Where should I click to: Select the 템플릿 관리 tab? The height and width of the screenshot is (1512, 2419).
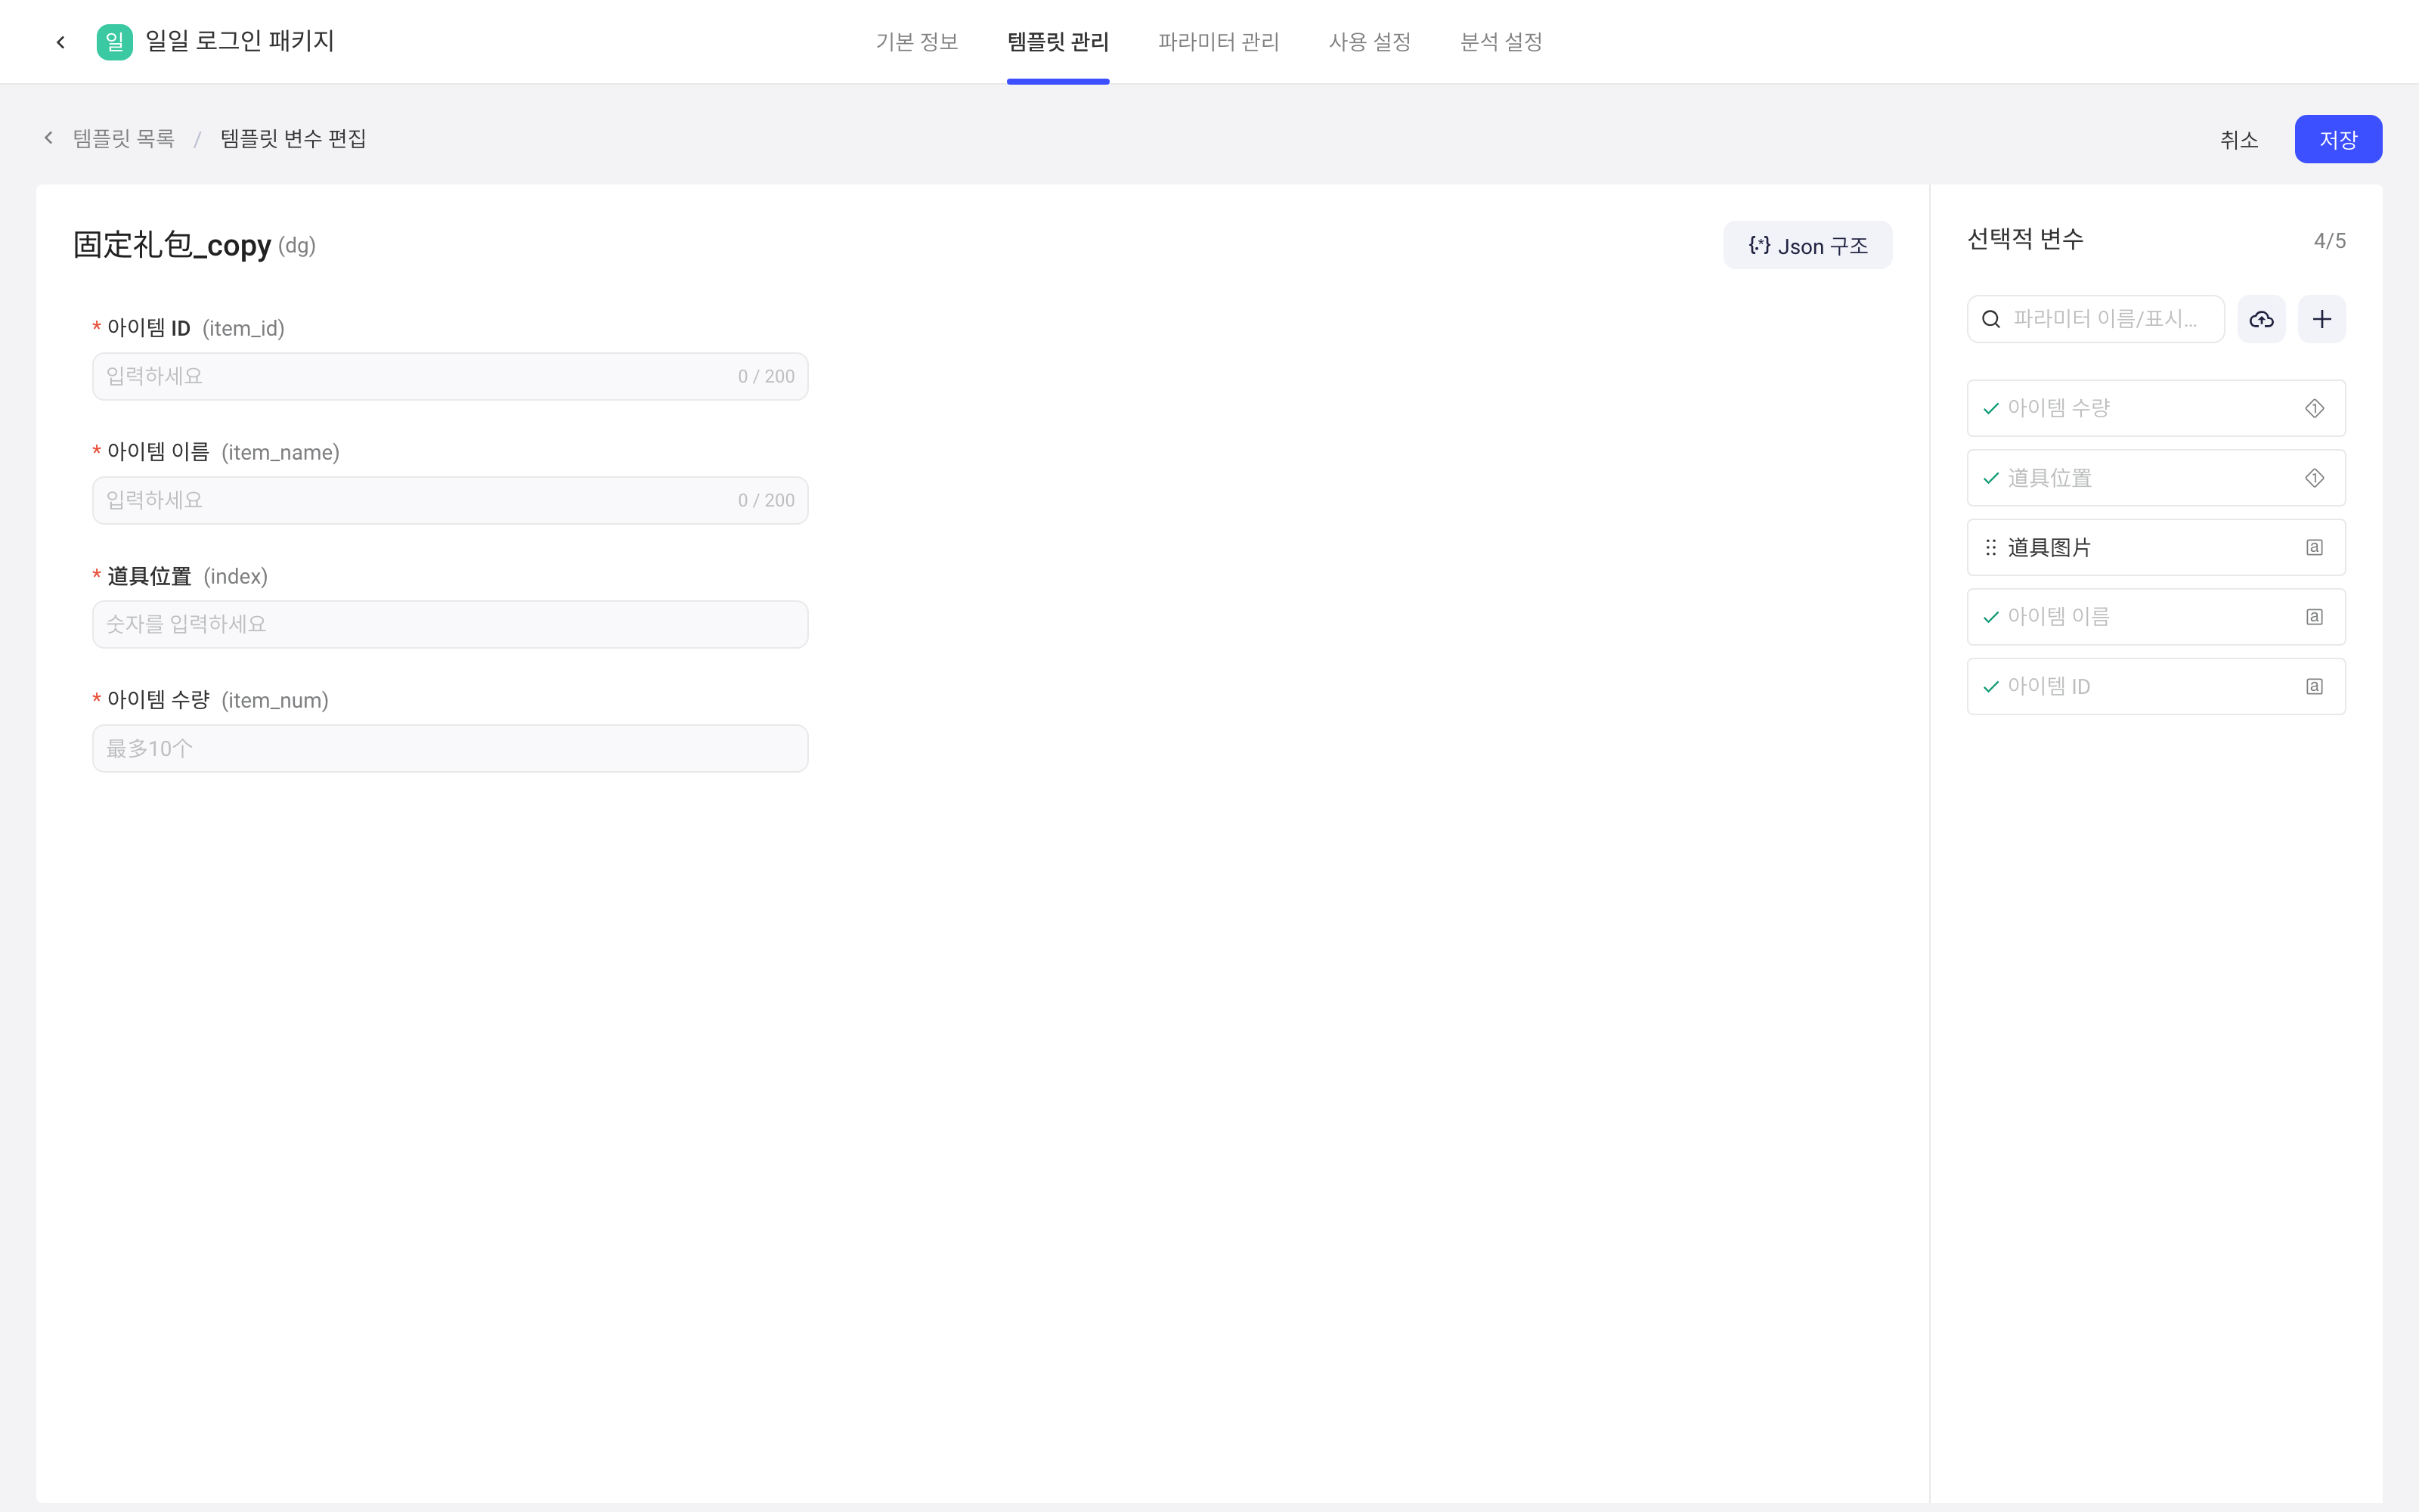[1058, 42]
